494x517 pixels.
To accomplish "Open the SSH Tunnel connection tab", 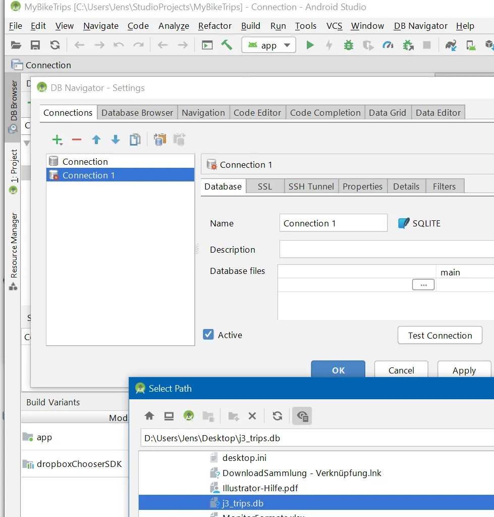I will tap(311, 186).
